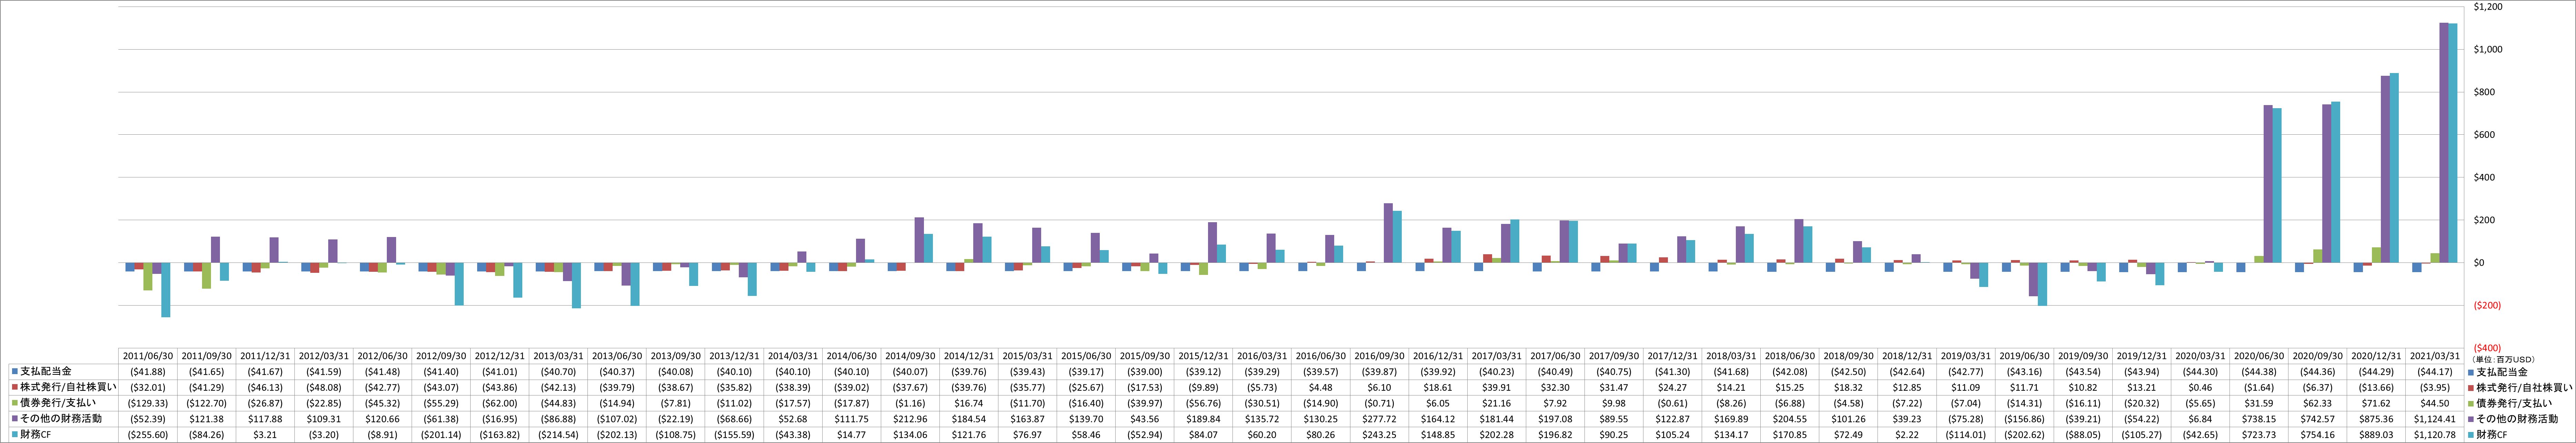
Task: Click the 2011/06/30 date column header
Action: 148,355
